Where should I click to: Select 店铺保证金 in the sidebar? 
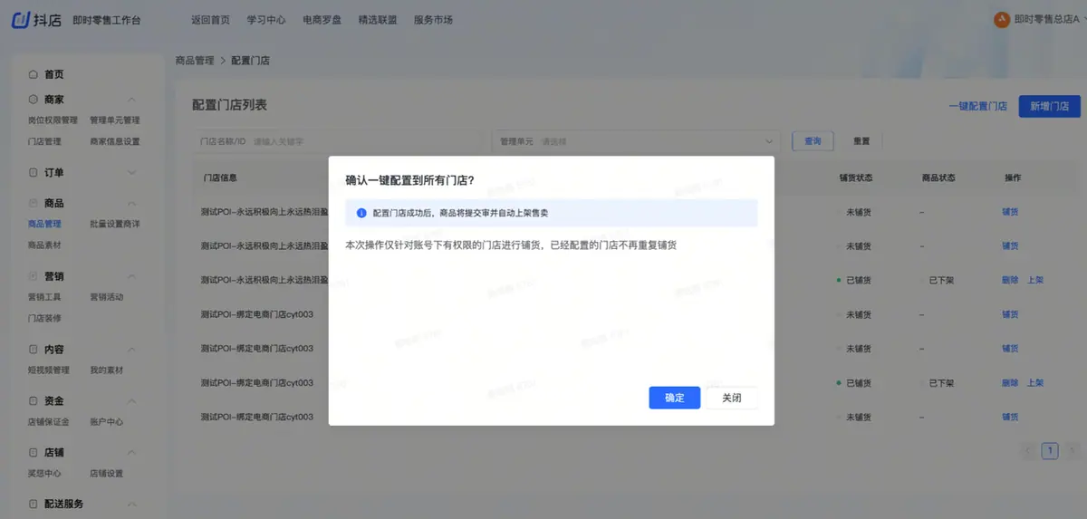pos(49,421)
